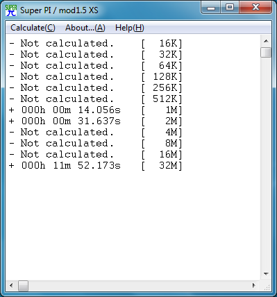Select the 4M Not calculated row
This screenshot has width=277, height=297.
(x=96, y=133)
